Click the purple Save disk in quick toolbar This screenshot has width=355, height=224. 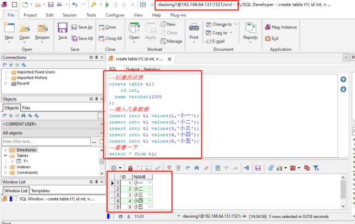pos(51,4)
